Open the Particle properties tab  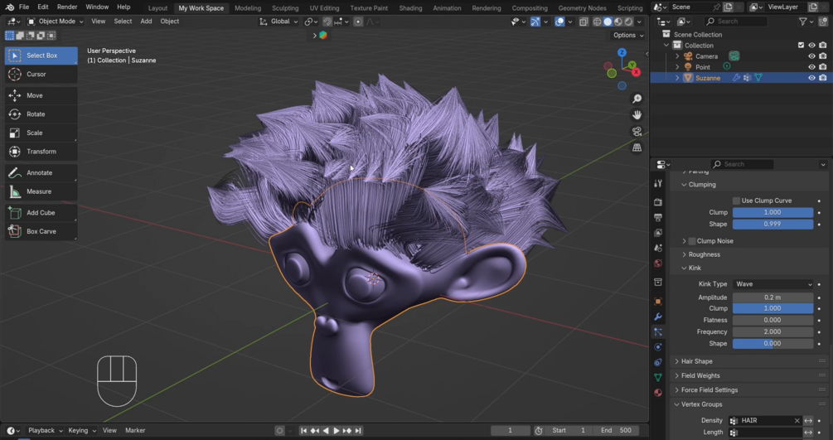click(658, 331)
